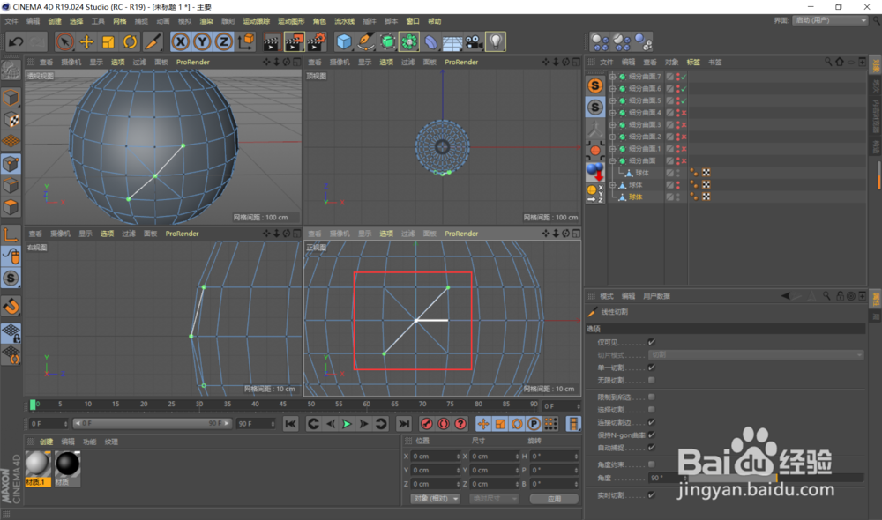Open the 创建 menu
The height and width of the screenshot is (520, 882).
point(55,21)
